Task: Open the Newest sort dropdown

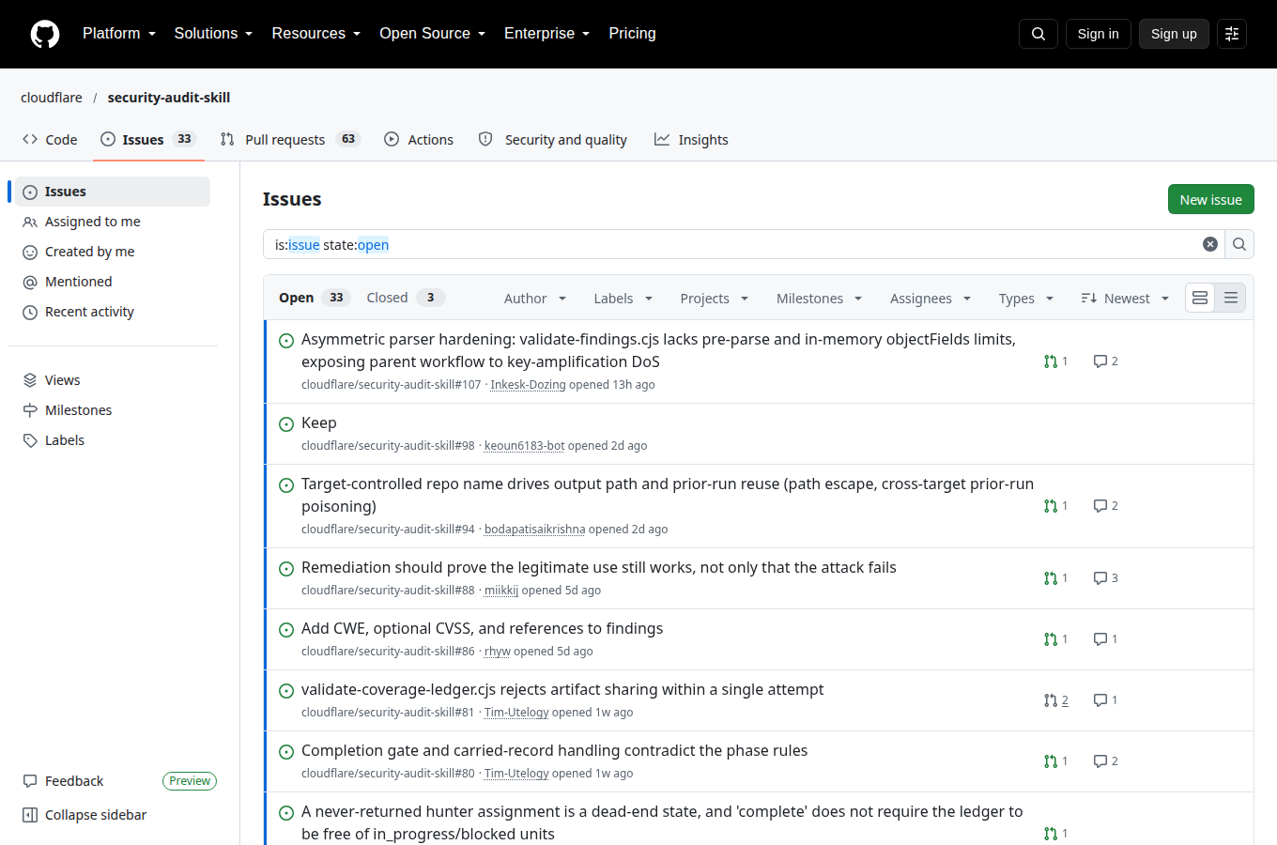Action: (1125, 299)
